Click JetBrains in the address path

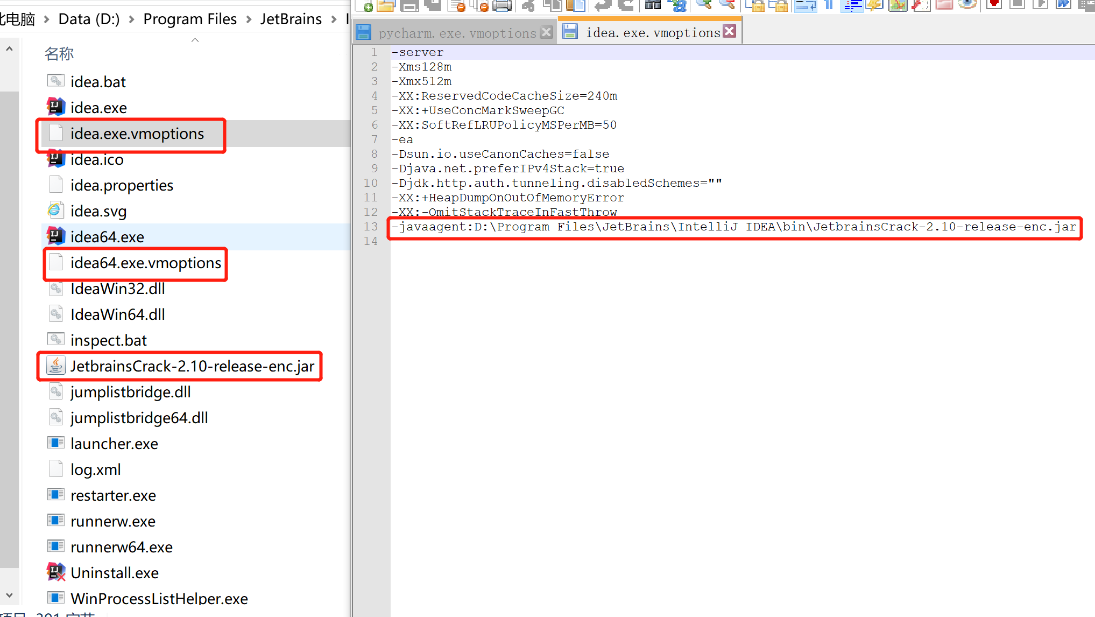pyautogui.click(x=291, y=19)
